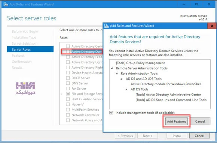Viewport: 217px width, 143px height.
Task: Close the Add features popup dialog
Action: click(x=212, y=26)
